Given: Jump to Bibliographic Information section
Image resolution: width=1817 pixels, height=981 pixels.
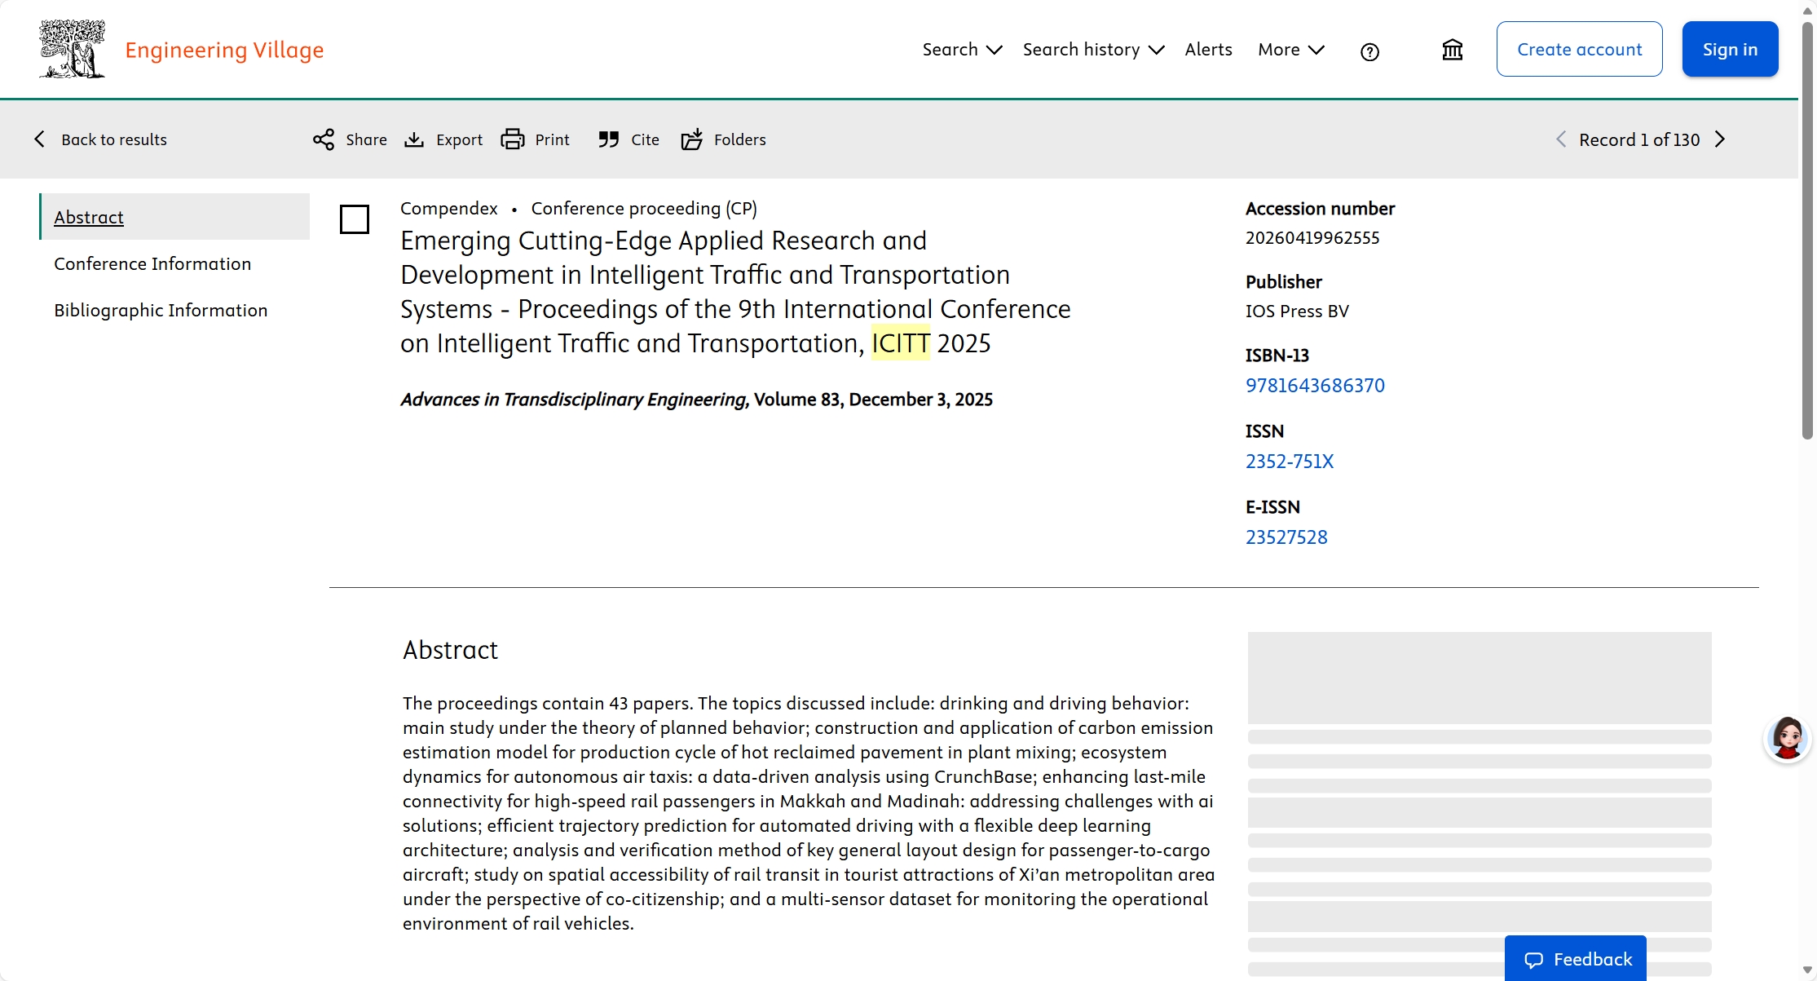Looking at the screenshot, I should coord(161,310).
